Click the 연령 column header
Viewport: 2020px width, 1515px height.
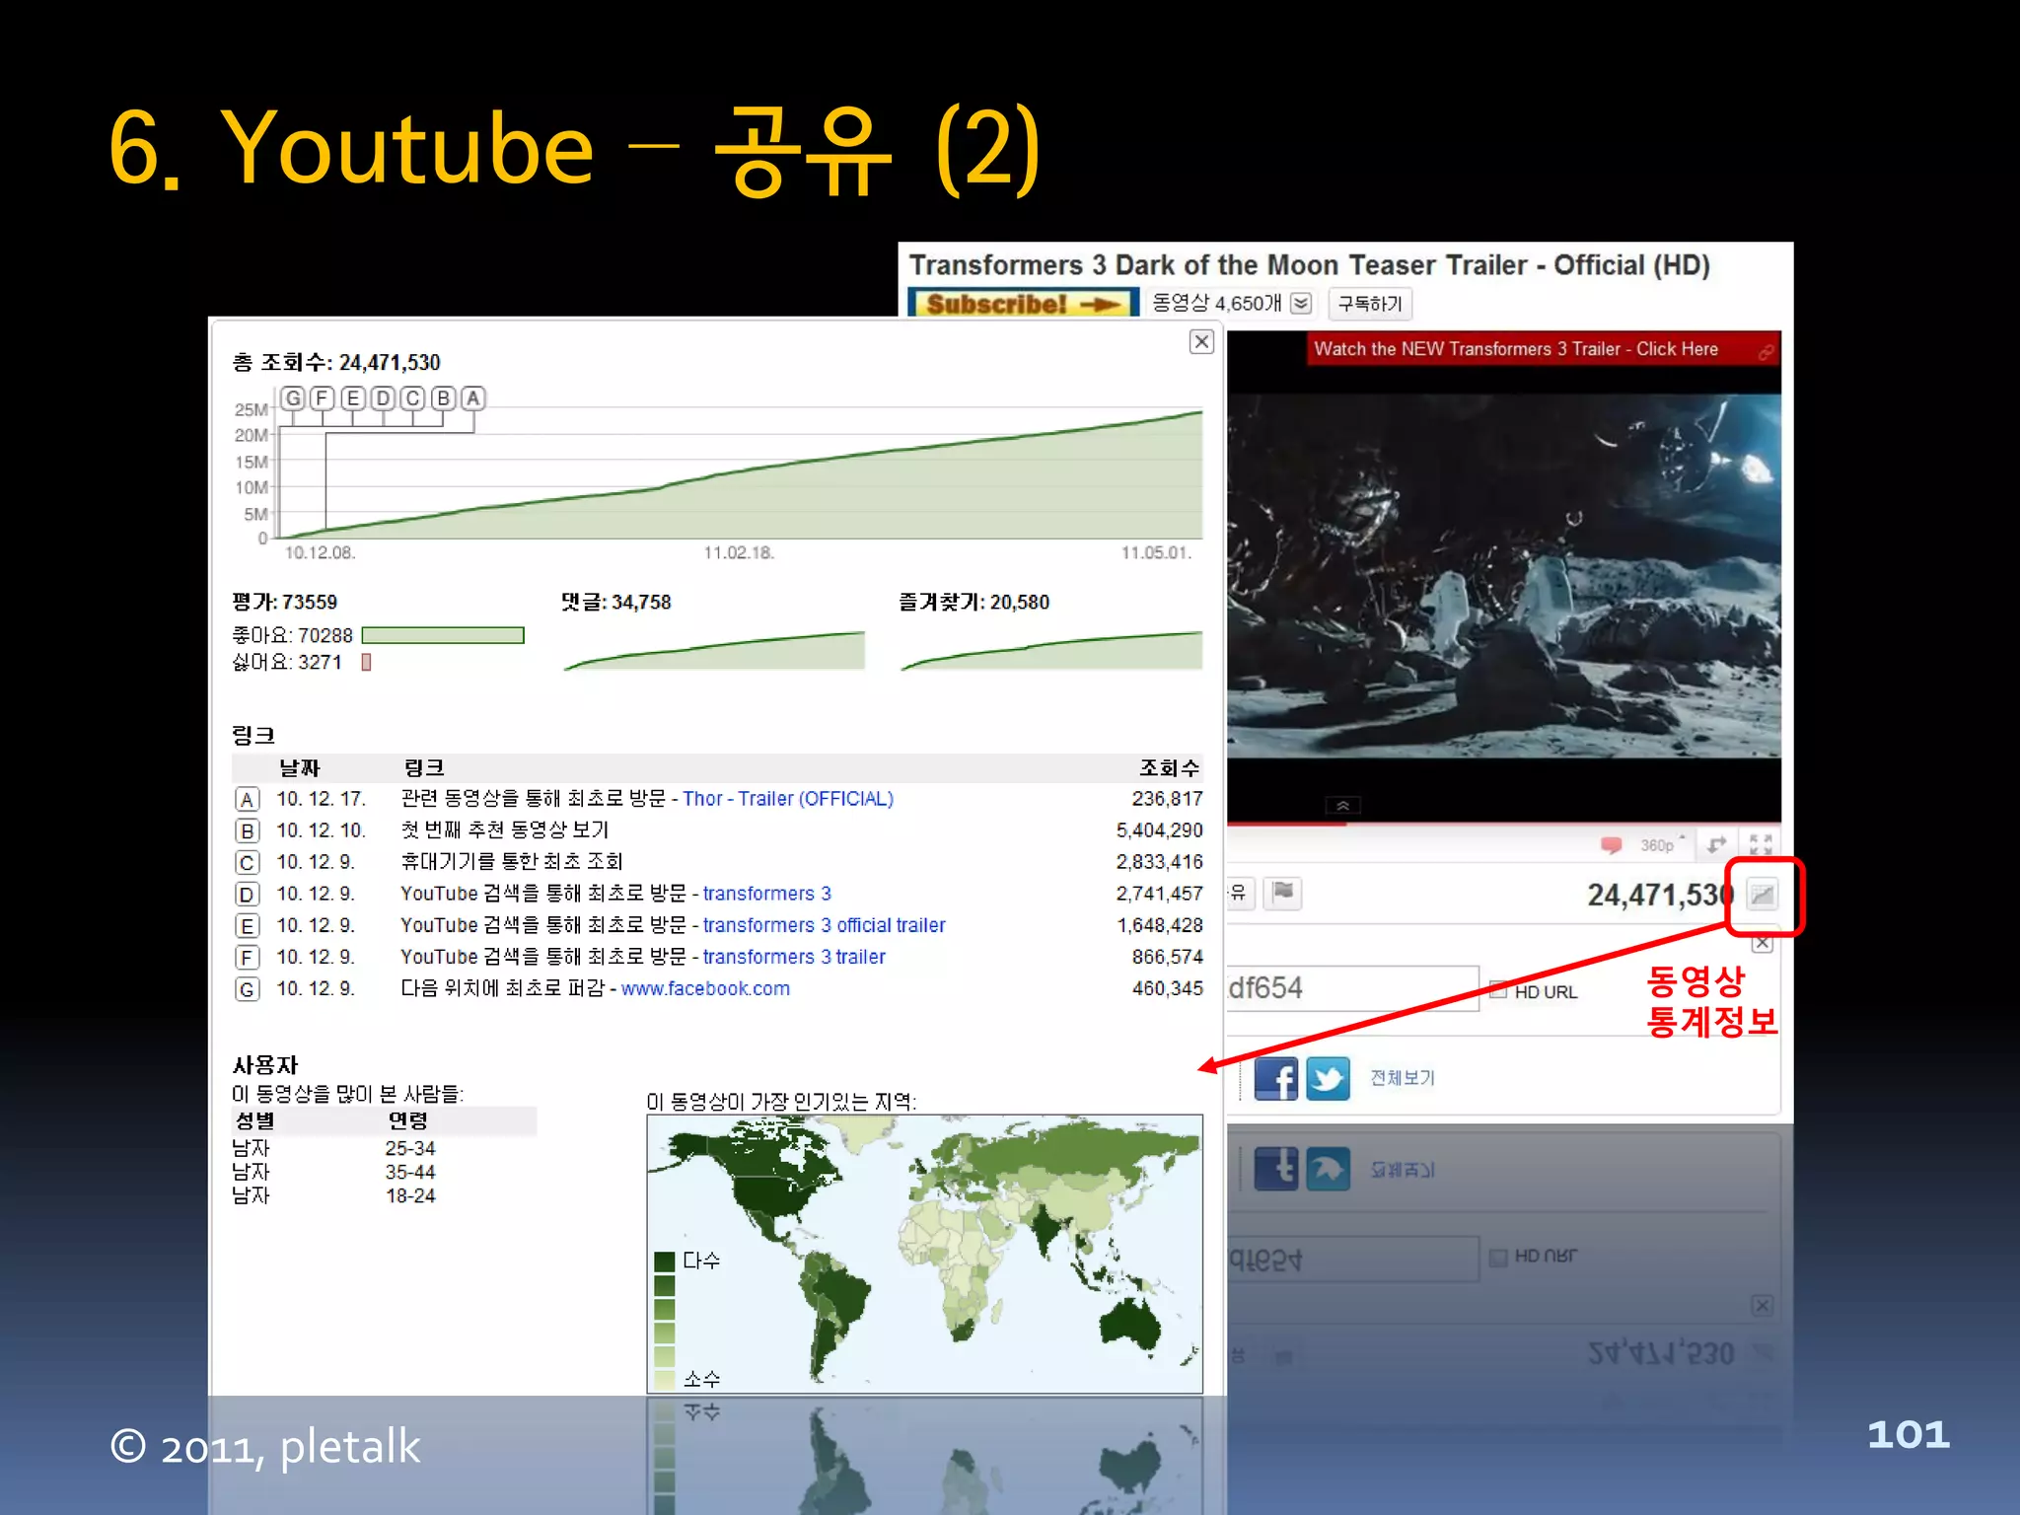407,1121
